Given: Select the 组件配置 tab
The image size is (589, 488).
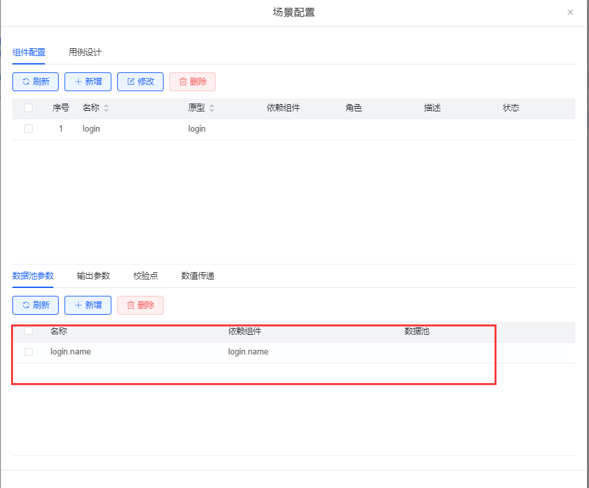Looking at the screenshot, I should coord(29,52).
